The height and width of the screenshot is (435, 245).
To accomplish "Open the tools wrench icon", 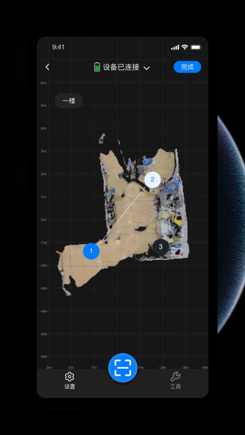I will coord(175,376).
